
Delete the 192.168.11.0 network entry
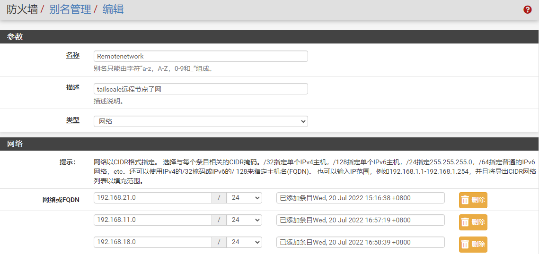pyautogui.click(x=473, y=222)
